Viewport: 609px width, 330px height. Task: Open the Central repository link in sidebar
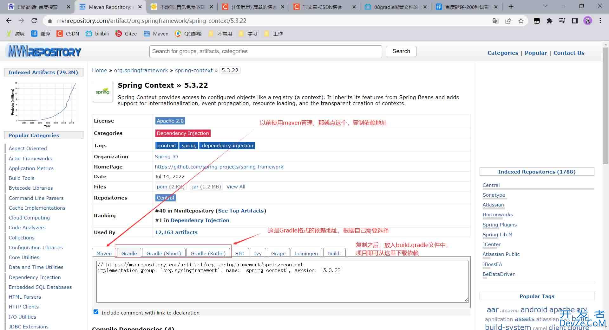coord(491,185)
